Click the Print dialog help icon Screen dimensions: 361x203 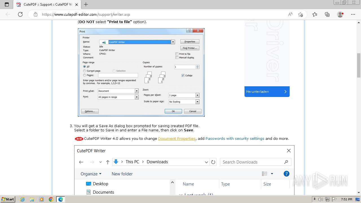click(x=190, y=30)
